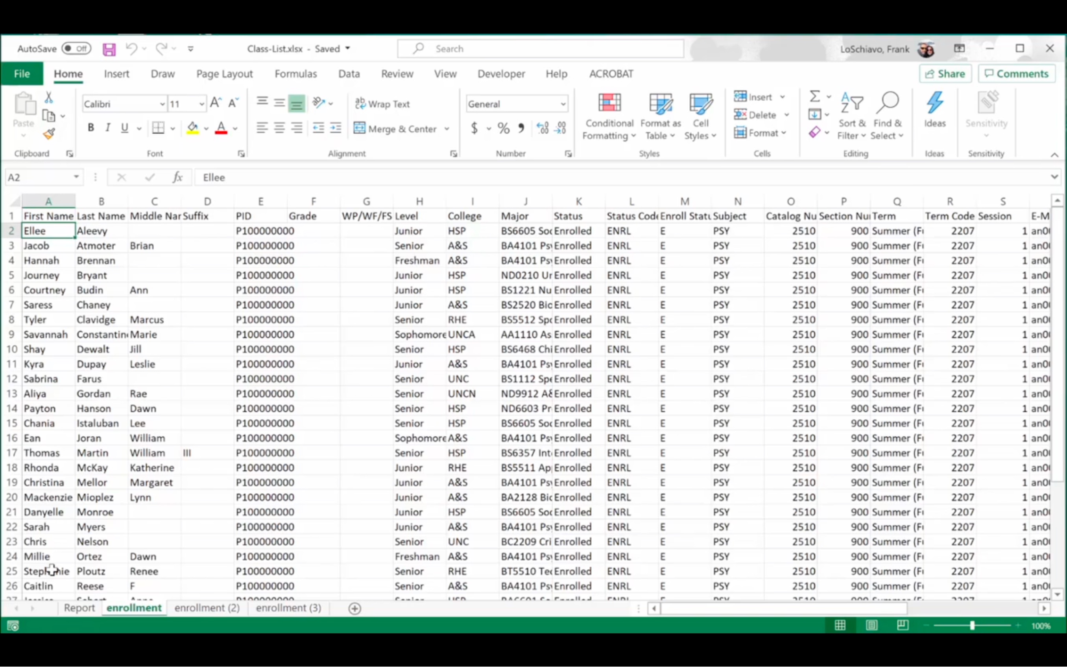
Task: Click the Borders icon
Action: 158,128
